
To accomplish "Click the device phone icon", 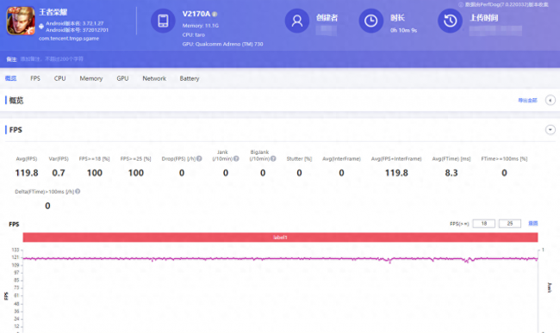I will pos(163,21).
